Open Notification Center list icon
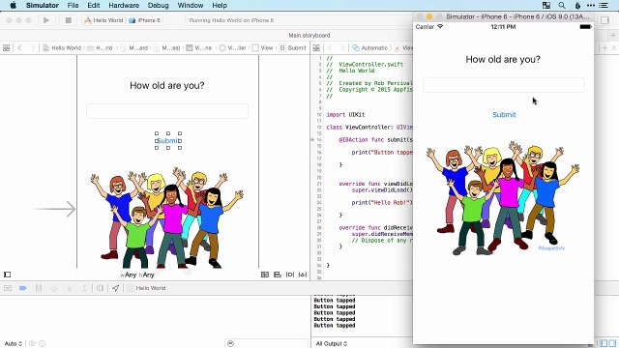619x348 pixels. [x=604, y=5]
